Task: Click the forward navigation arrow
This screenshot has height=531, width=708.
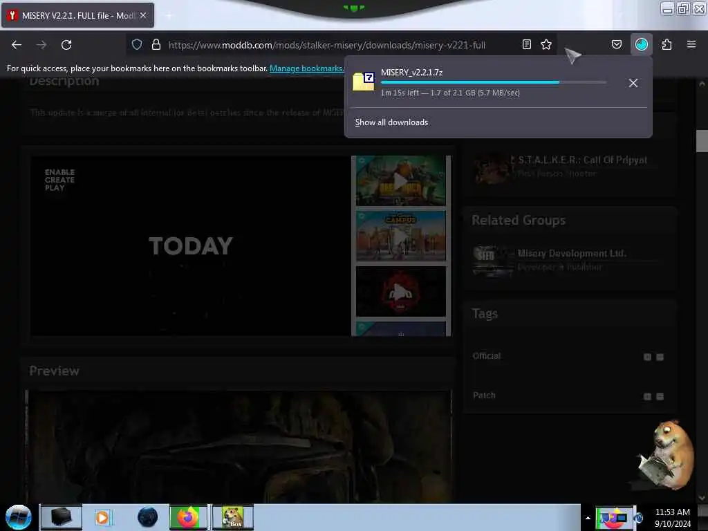Action: coord(41,45)
